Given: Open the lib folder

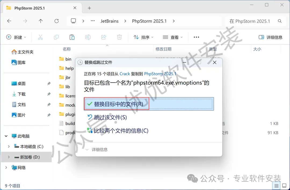Looking at the screenshot, I should tap(64, 87).
